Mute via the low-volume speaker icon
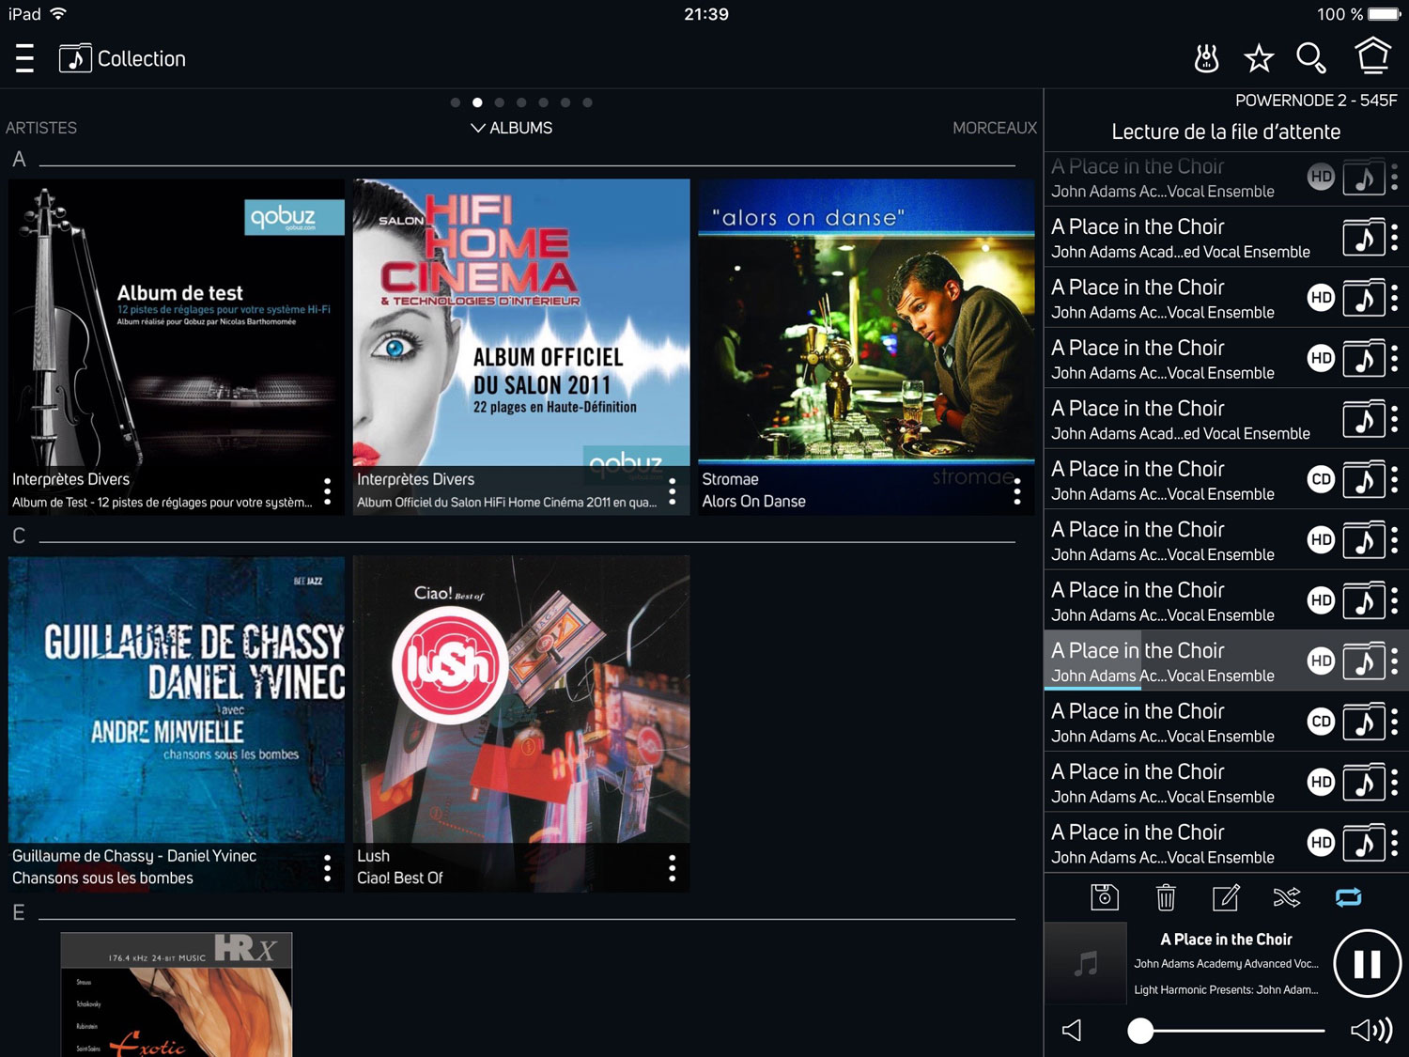This screenshot has width=1409, height=1057. 1072,1031
